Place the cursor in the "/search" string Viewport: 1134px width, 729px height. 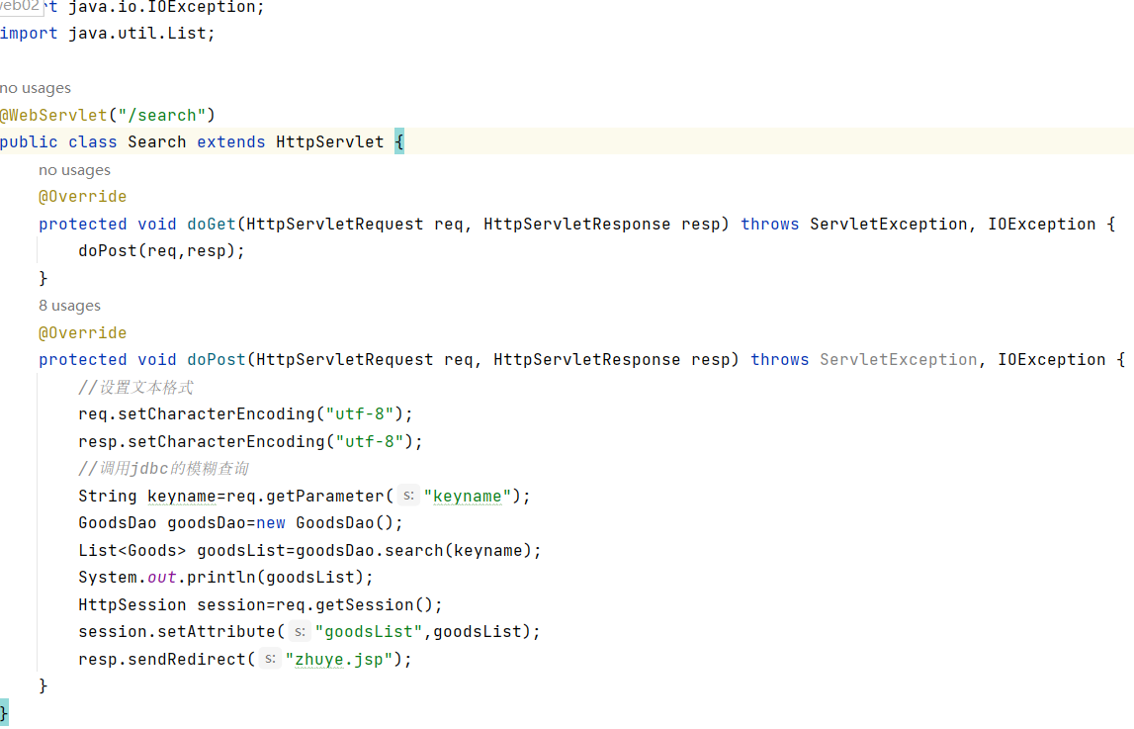[162, 116]
